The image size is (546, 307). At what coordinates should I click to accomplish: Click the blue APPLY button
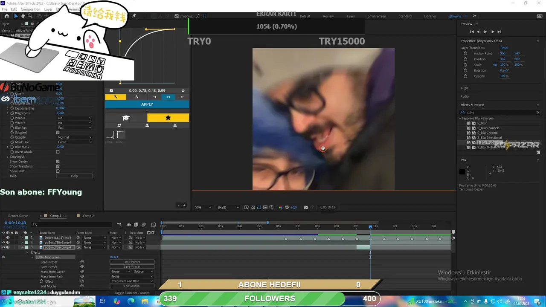(147, 104)
